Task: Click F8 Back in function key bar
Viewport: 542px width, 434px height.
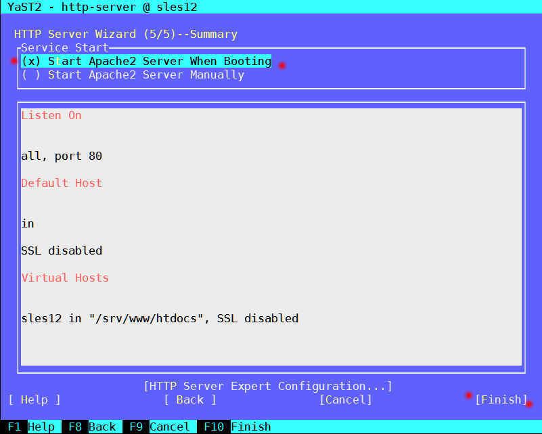Action: coord(92,427)
